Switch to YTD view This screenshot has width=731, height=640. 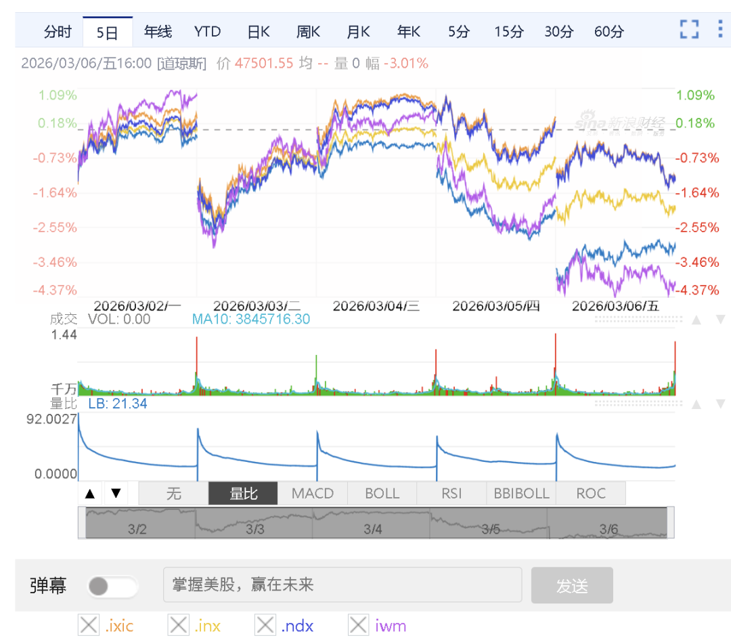(207, 32)
